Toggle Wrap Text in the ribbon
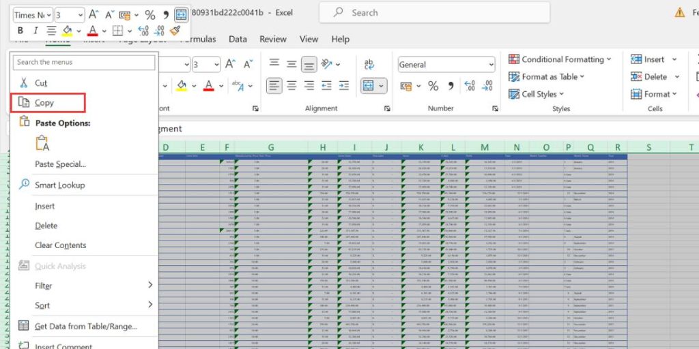The width and height of the screenshot is (699, 349). pyautogui.click(x=369, y=65)
